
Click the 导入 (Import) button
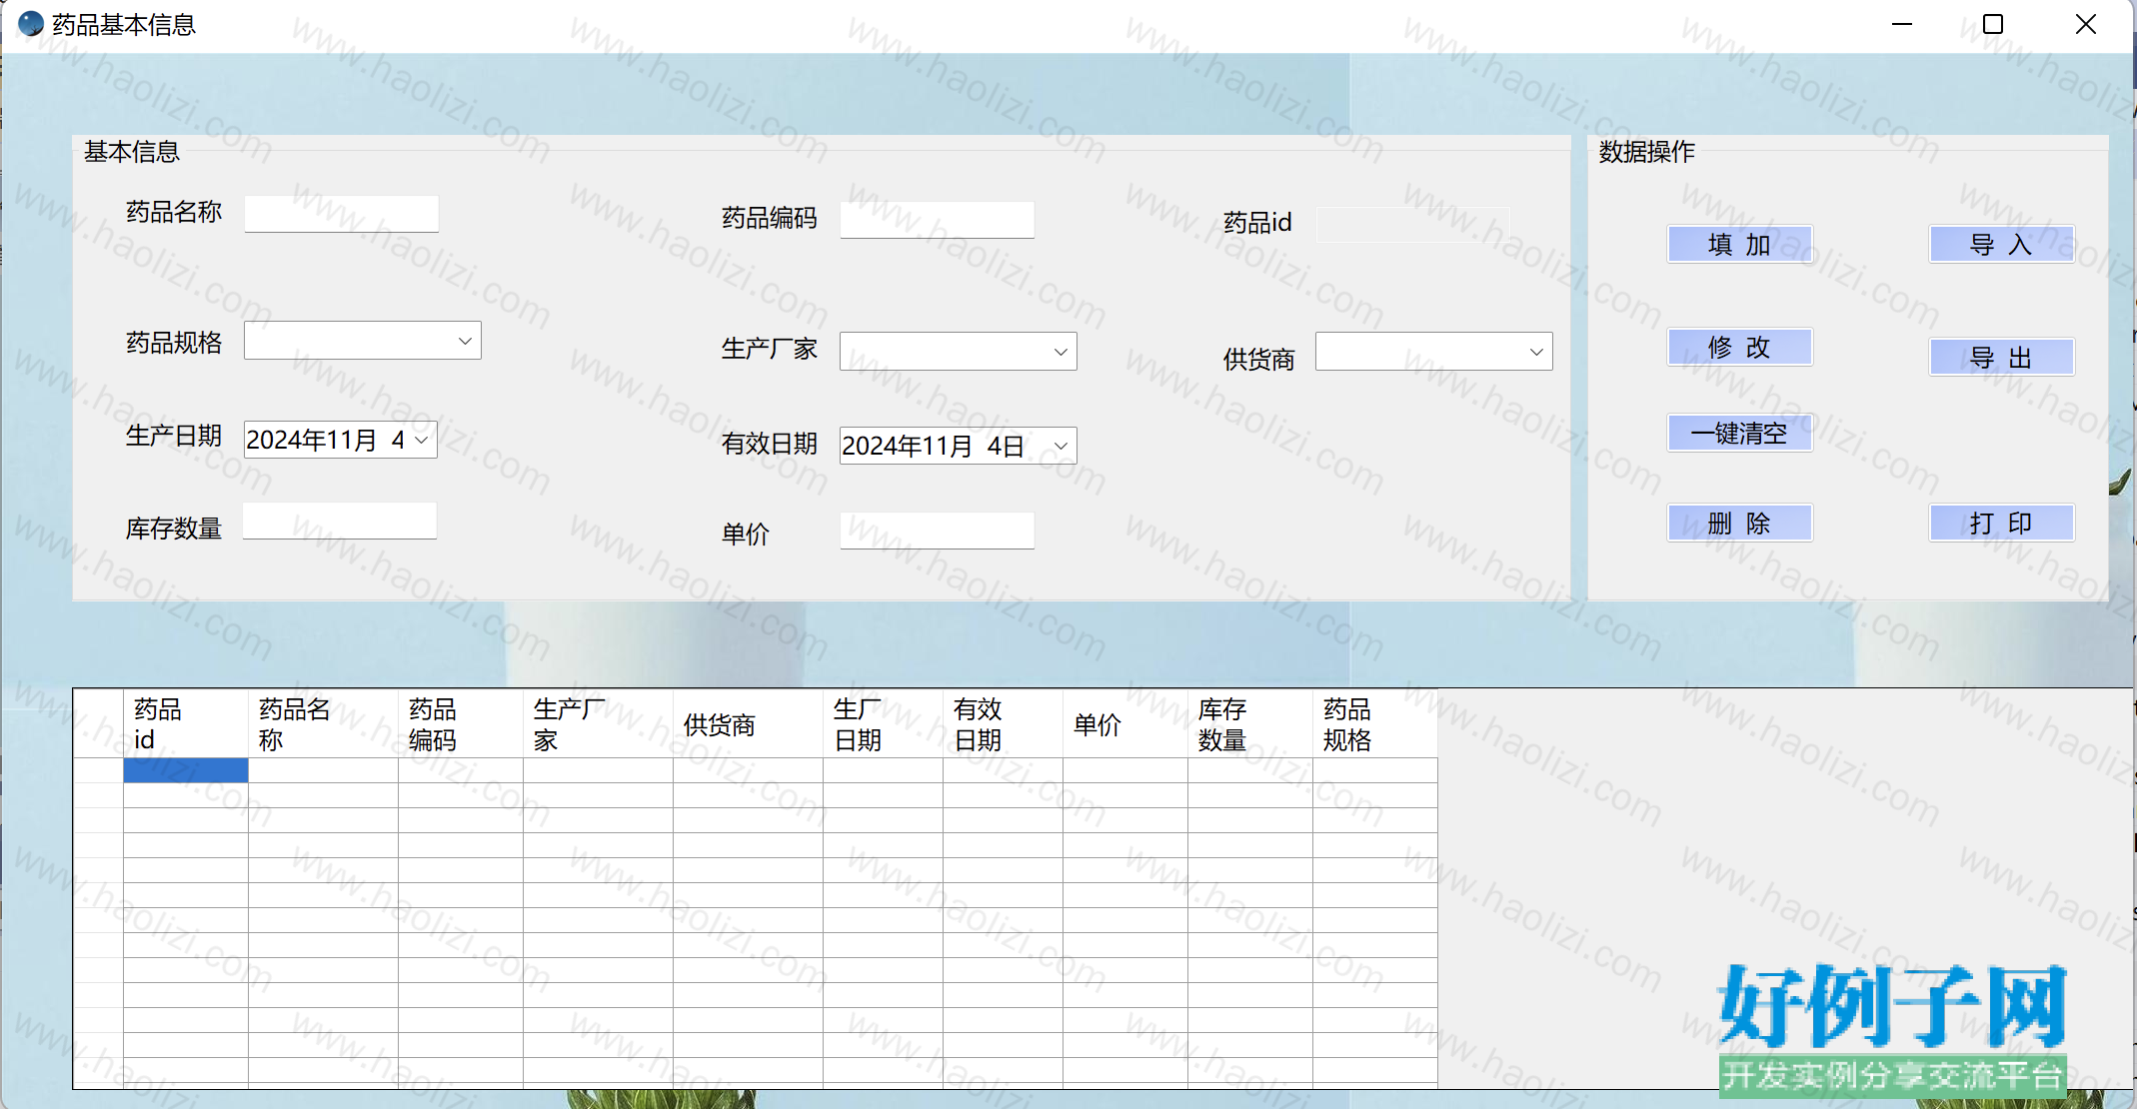[x=2001, y=244]
